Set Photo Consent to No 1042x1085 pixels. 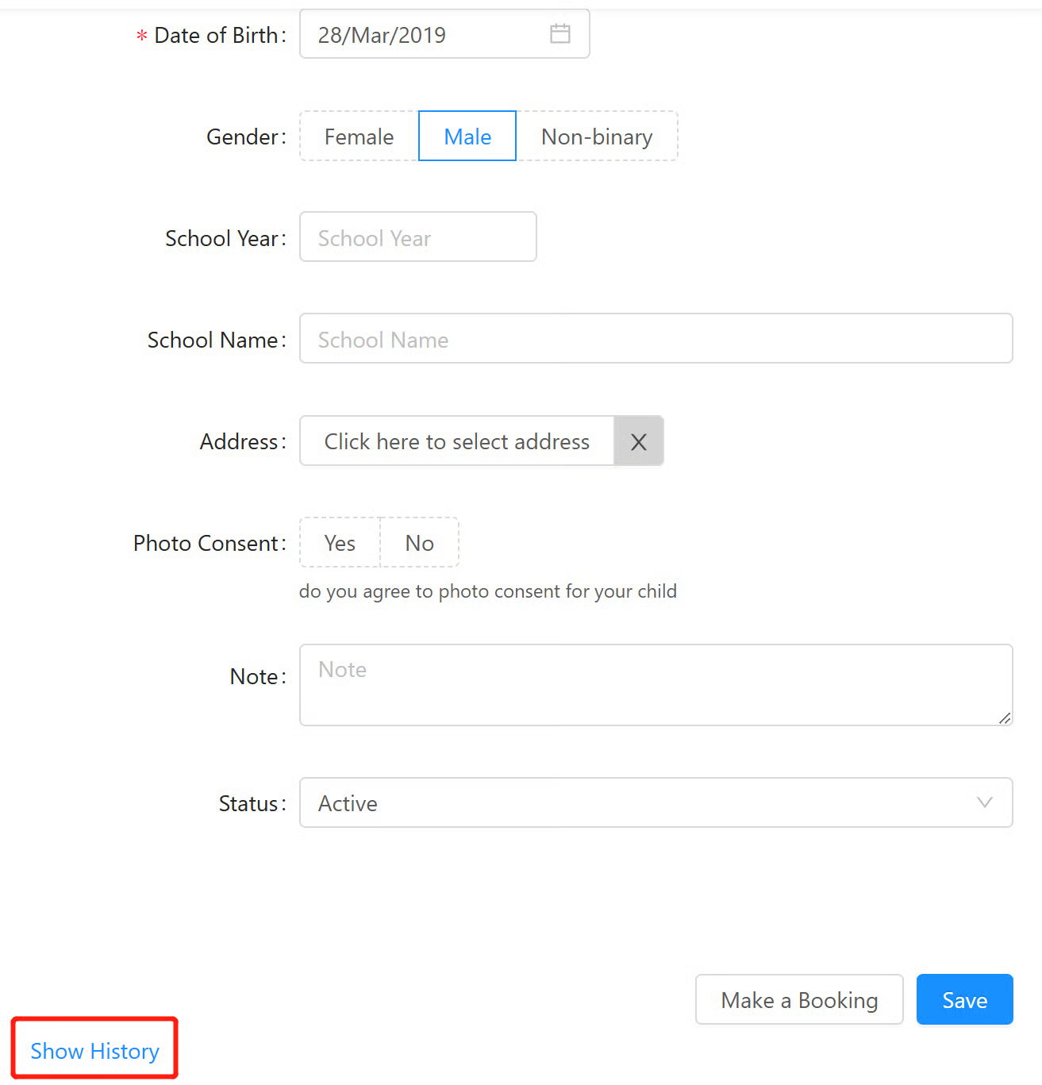tap(419, 543)
